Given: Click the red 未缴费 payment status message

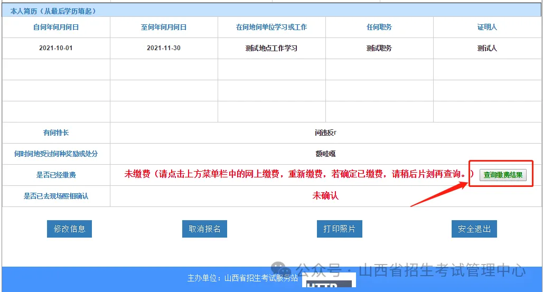Looking at the screenshot, I should click(299, 174).
